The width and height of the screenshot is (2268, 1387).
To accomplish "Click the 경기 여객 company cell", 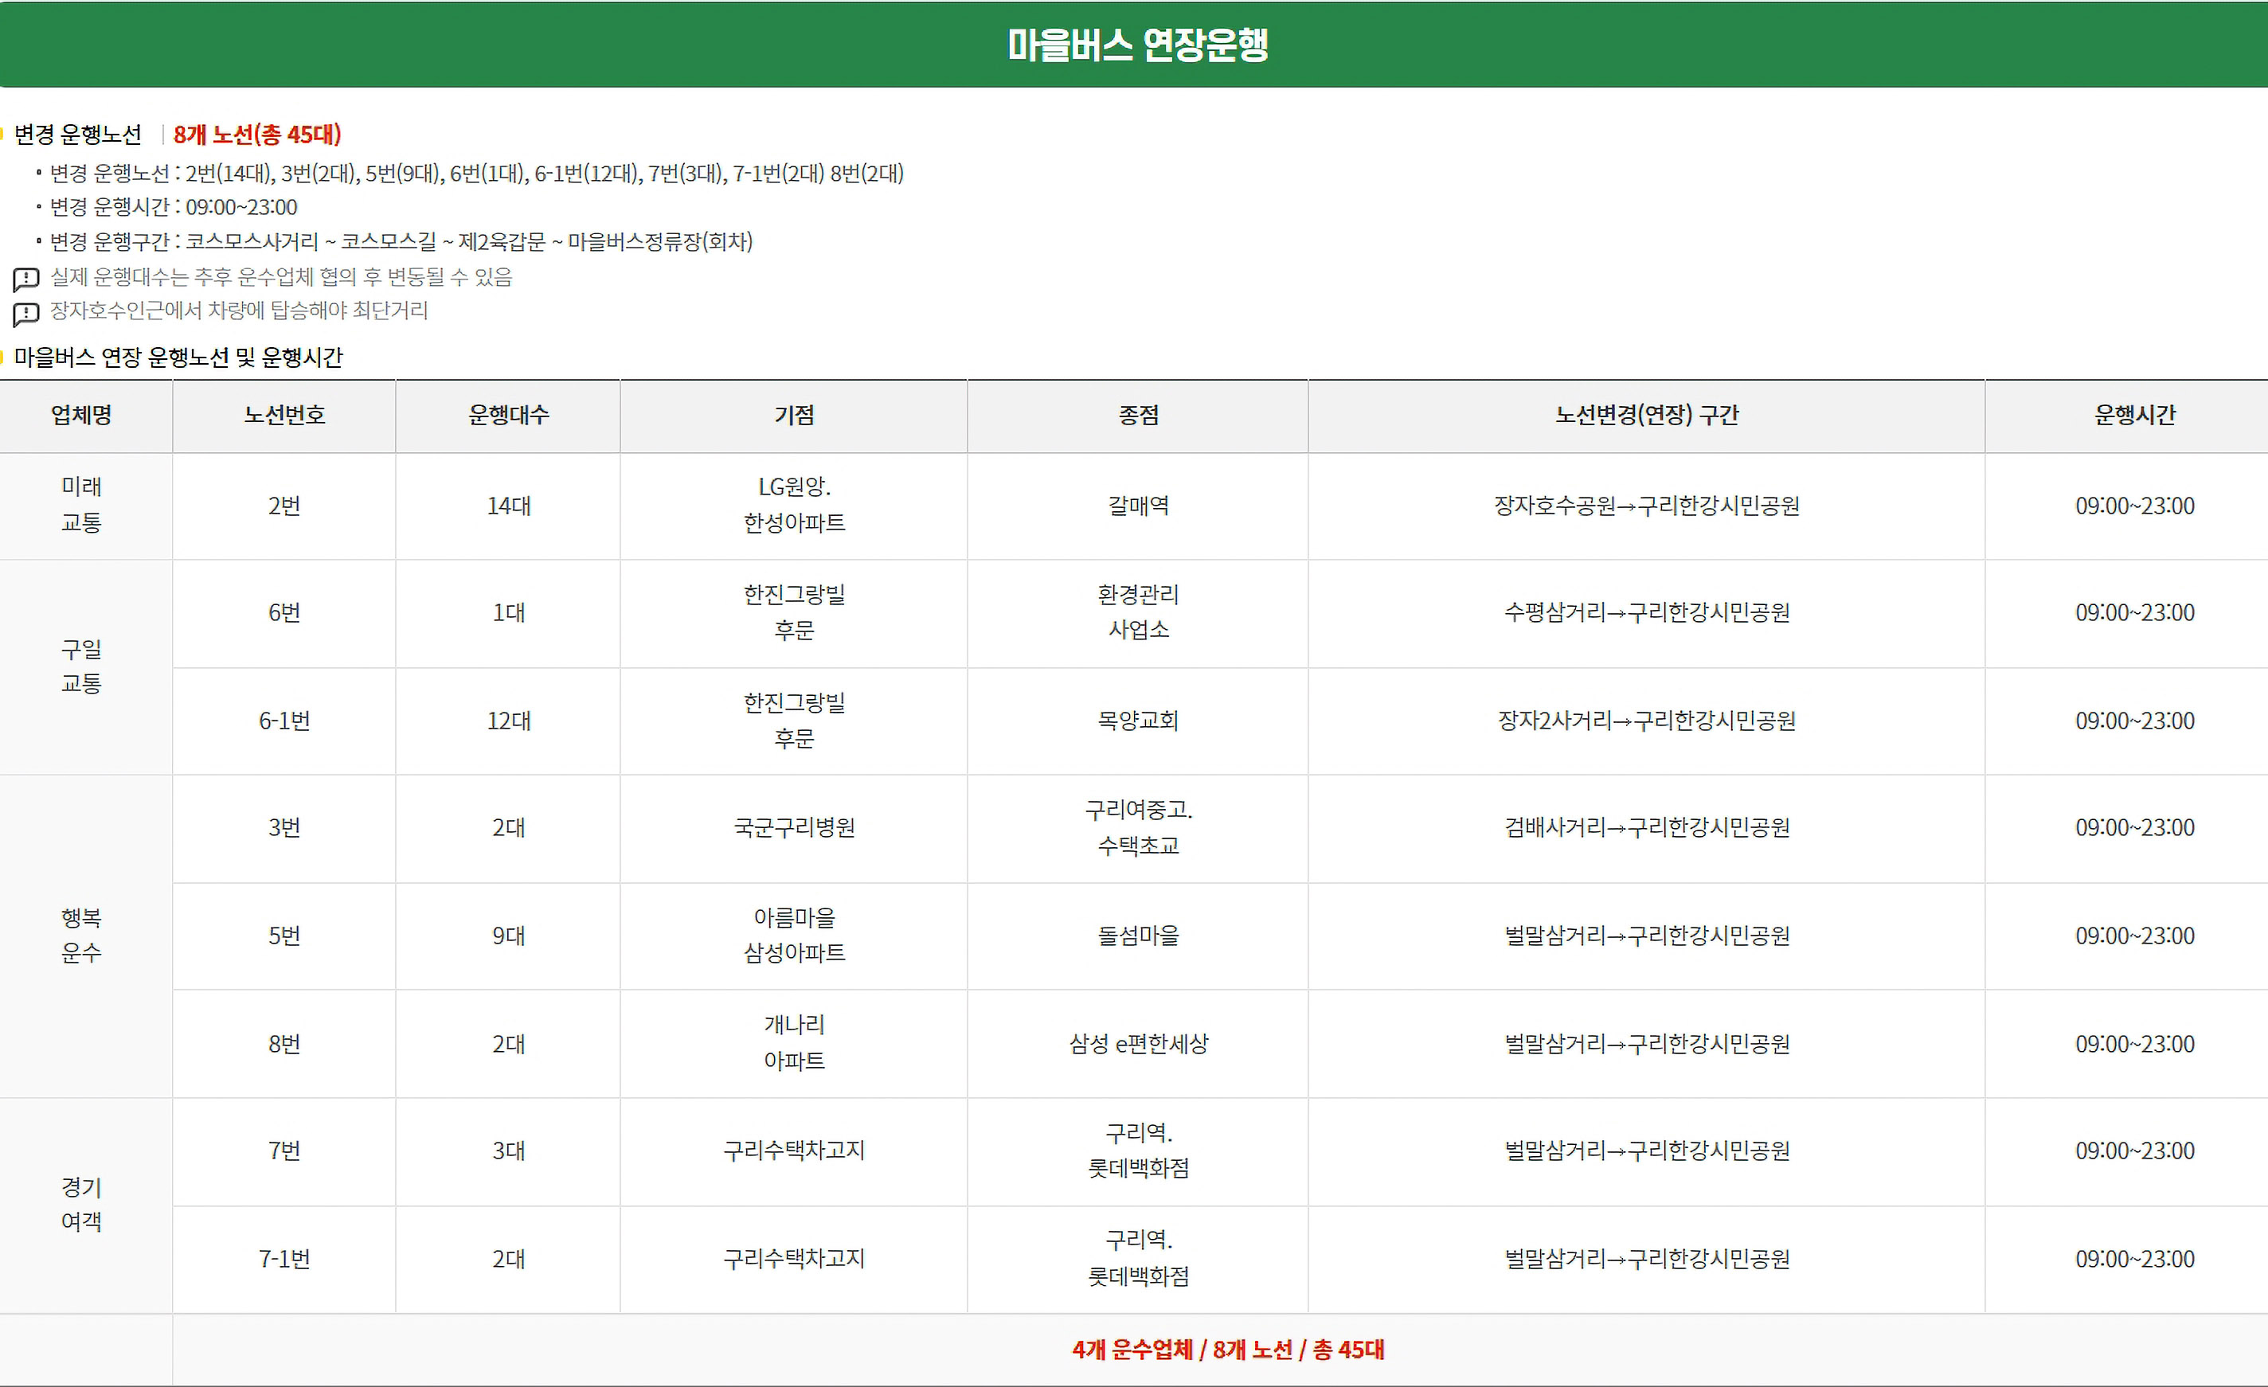I will tap(81, 1204).
